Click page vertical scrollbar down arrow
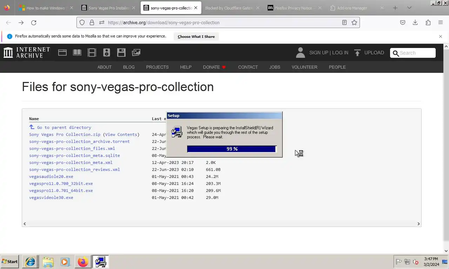The width and height of the screenshot is (449, 269). pyautogui.click(x=446, y=251)
